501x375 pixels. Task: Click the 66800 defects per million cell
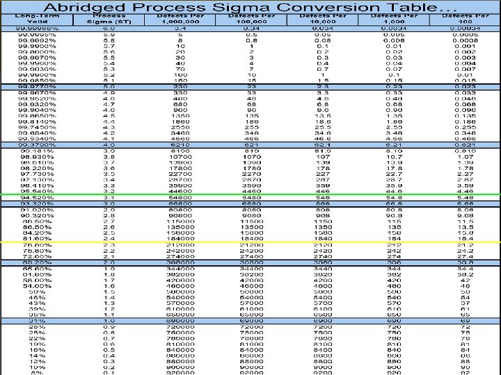[180, 203]
